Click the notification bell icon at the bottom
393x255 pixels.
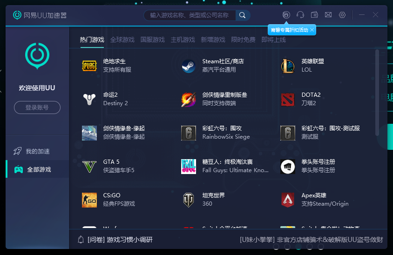click(81, 240)
